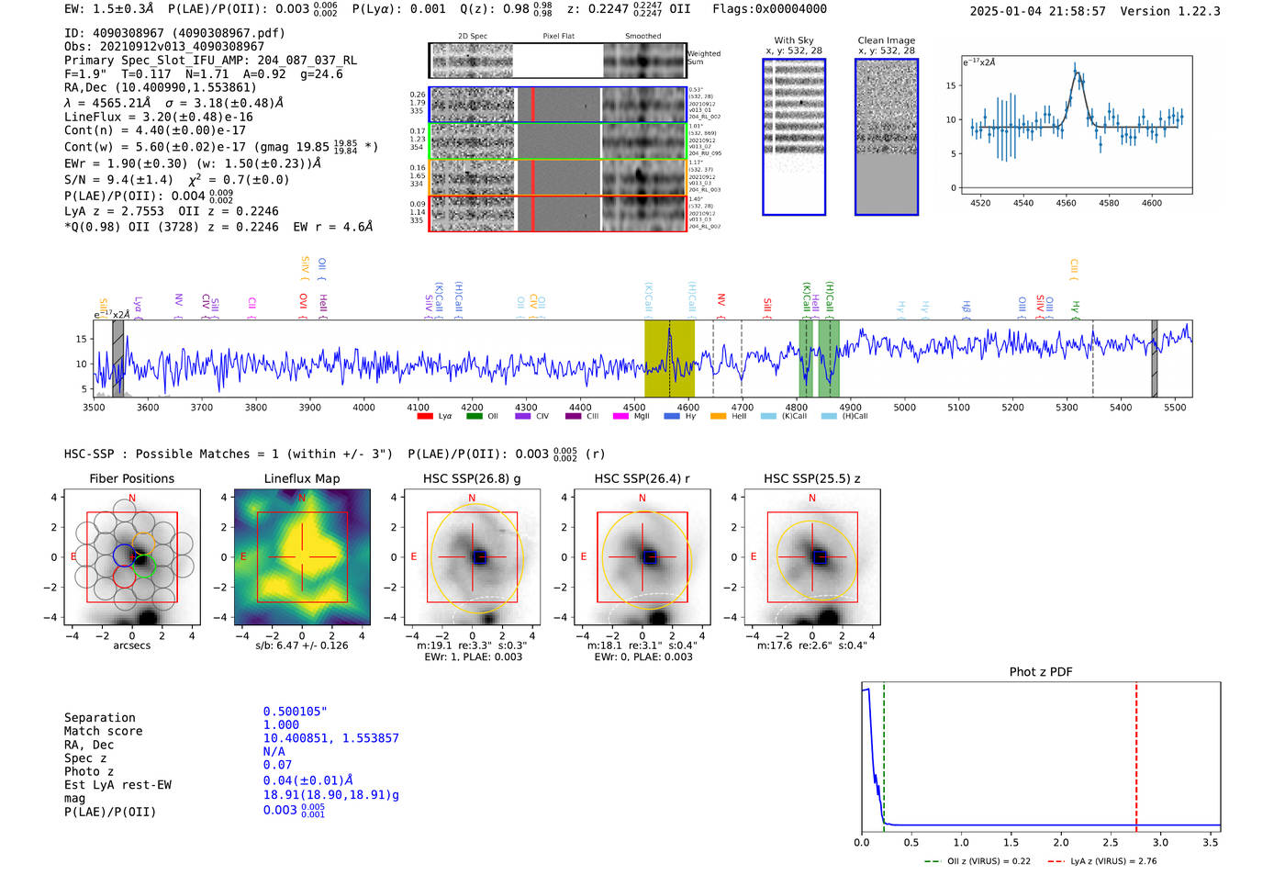Click the LyA z (VIRUS) = 2.76 legend
Viewport: 1285px width, 875px height.
point(1102,861)
